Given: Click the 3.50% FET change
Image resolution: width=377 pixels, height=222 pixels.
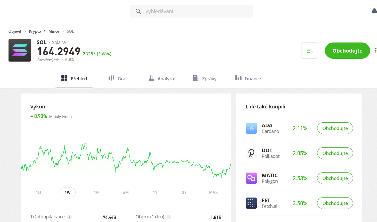Looking at the screenshot, I should point(300,203).
